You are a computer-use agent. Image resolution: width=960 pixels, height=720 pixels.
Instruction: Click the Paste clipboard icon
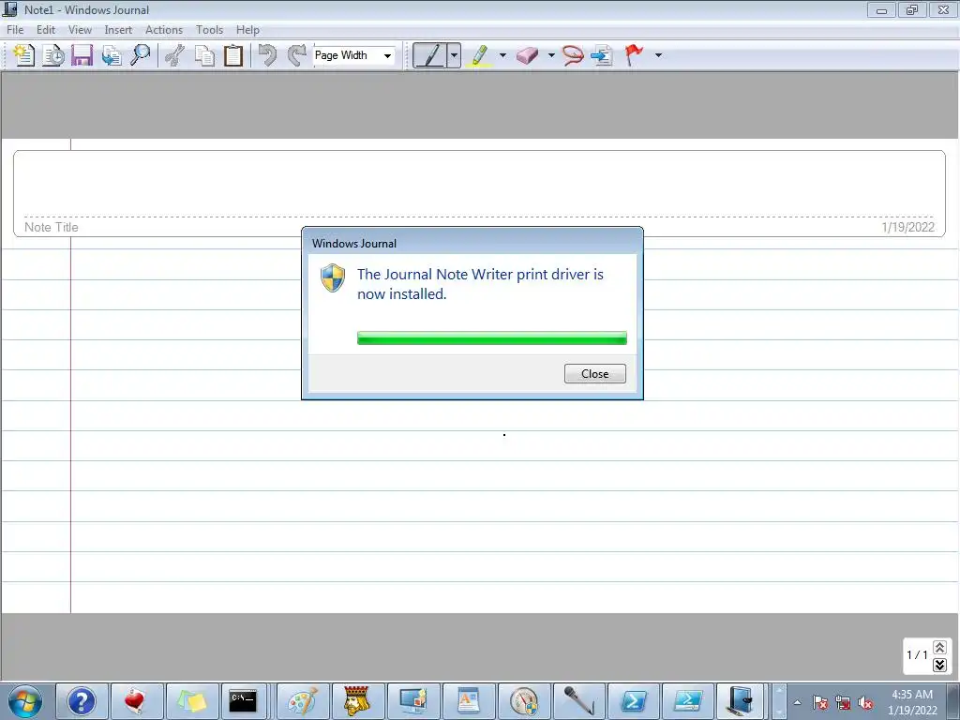tap(233, 55)
